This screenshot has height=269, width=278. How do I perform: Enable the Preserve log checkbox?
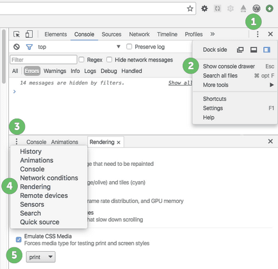pyautogui.click(x=129, y=47)
